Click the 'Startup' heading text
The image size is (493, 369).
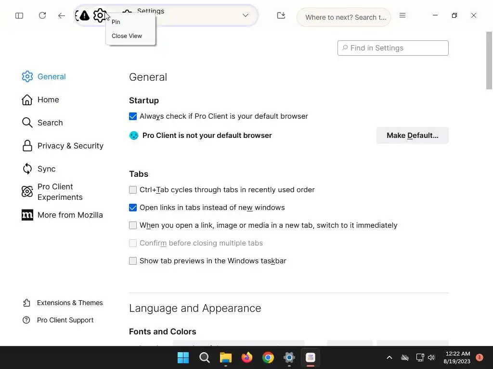(x=143, y=100)
